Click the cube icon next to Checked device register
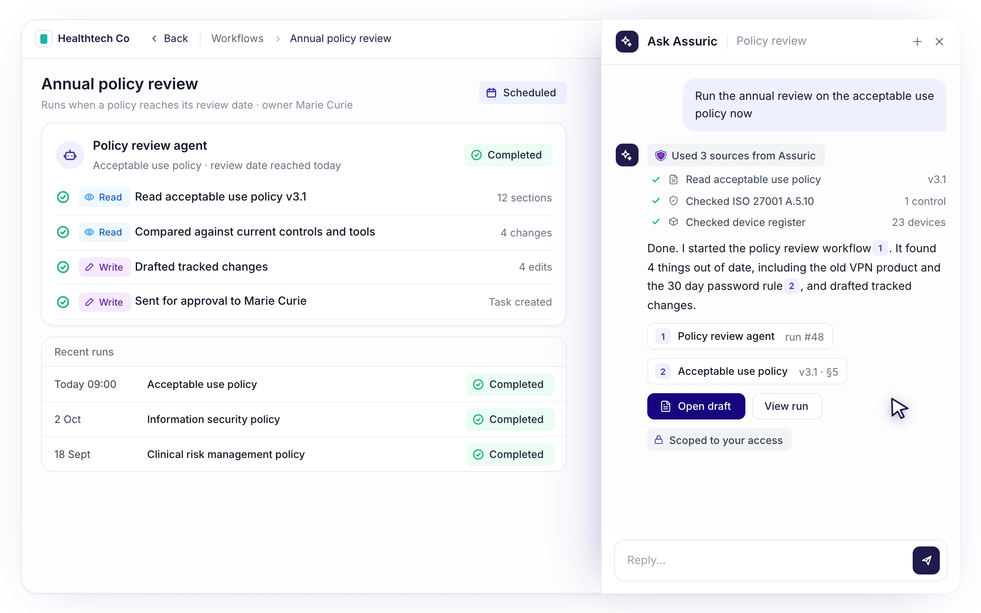 point(674,222)
